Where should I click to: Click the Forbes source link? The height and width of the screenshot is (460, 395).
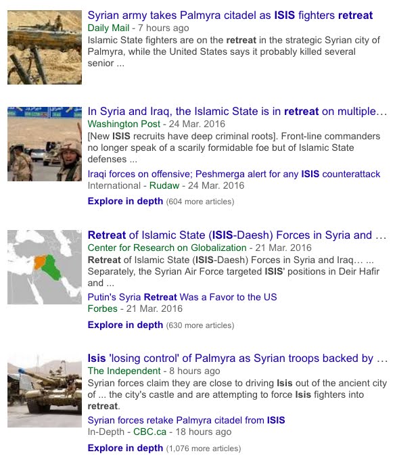[x=103, y=308]
